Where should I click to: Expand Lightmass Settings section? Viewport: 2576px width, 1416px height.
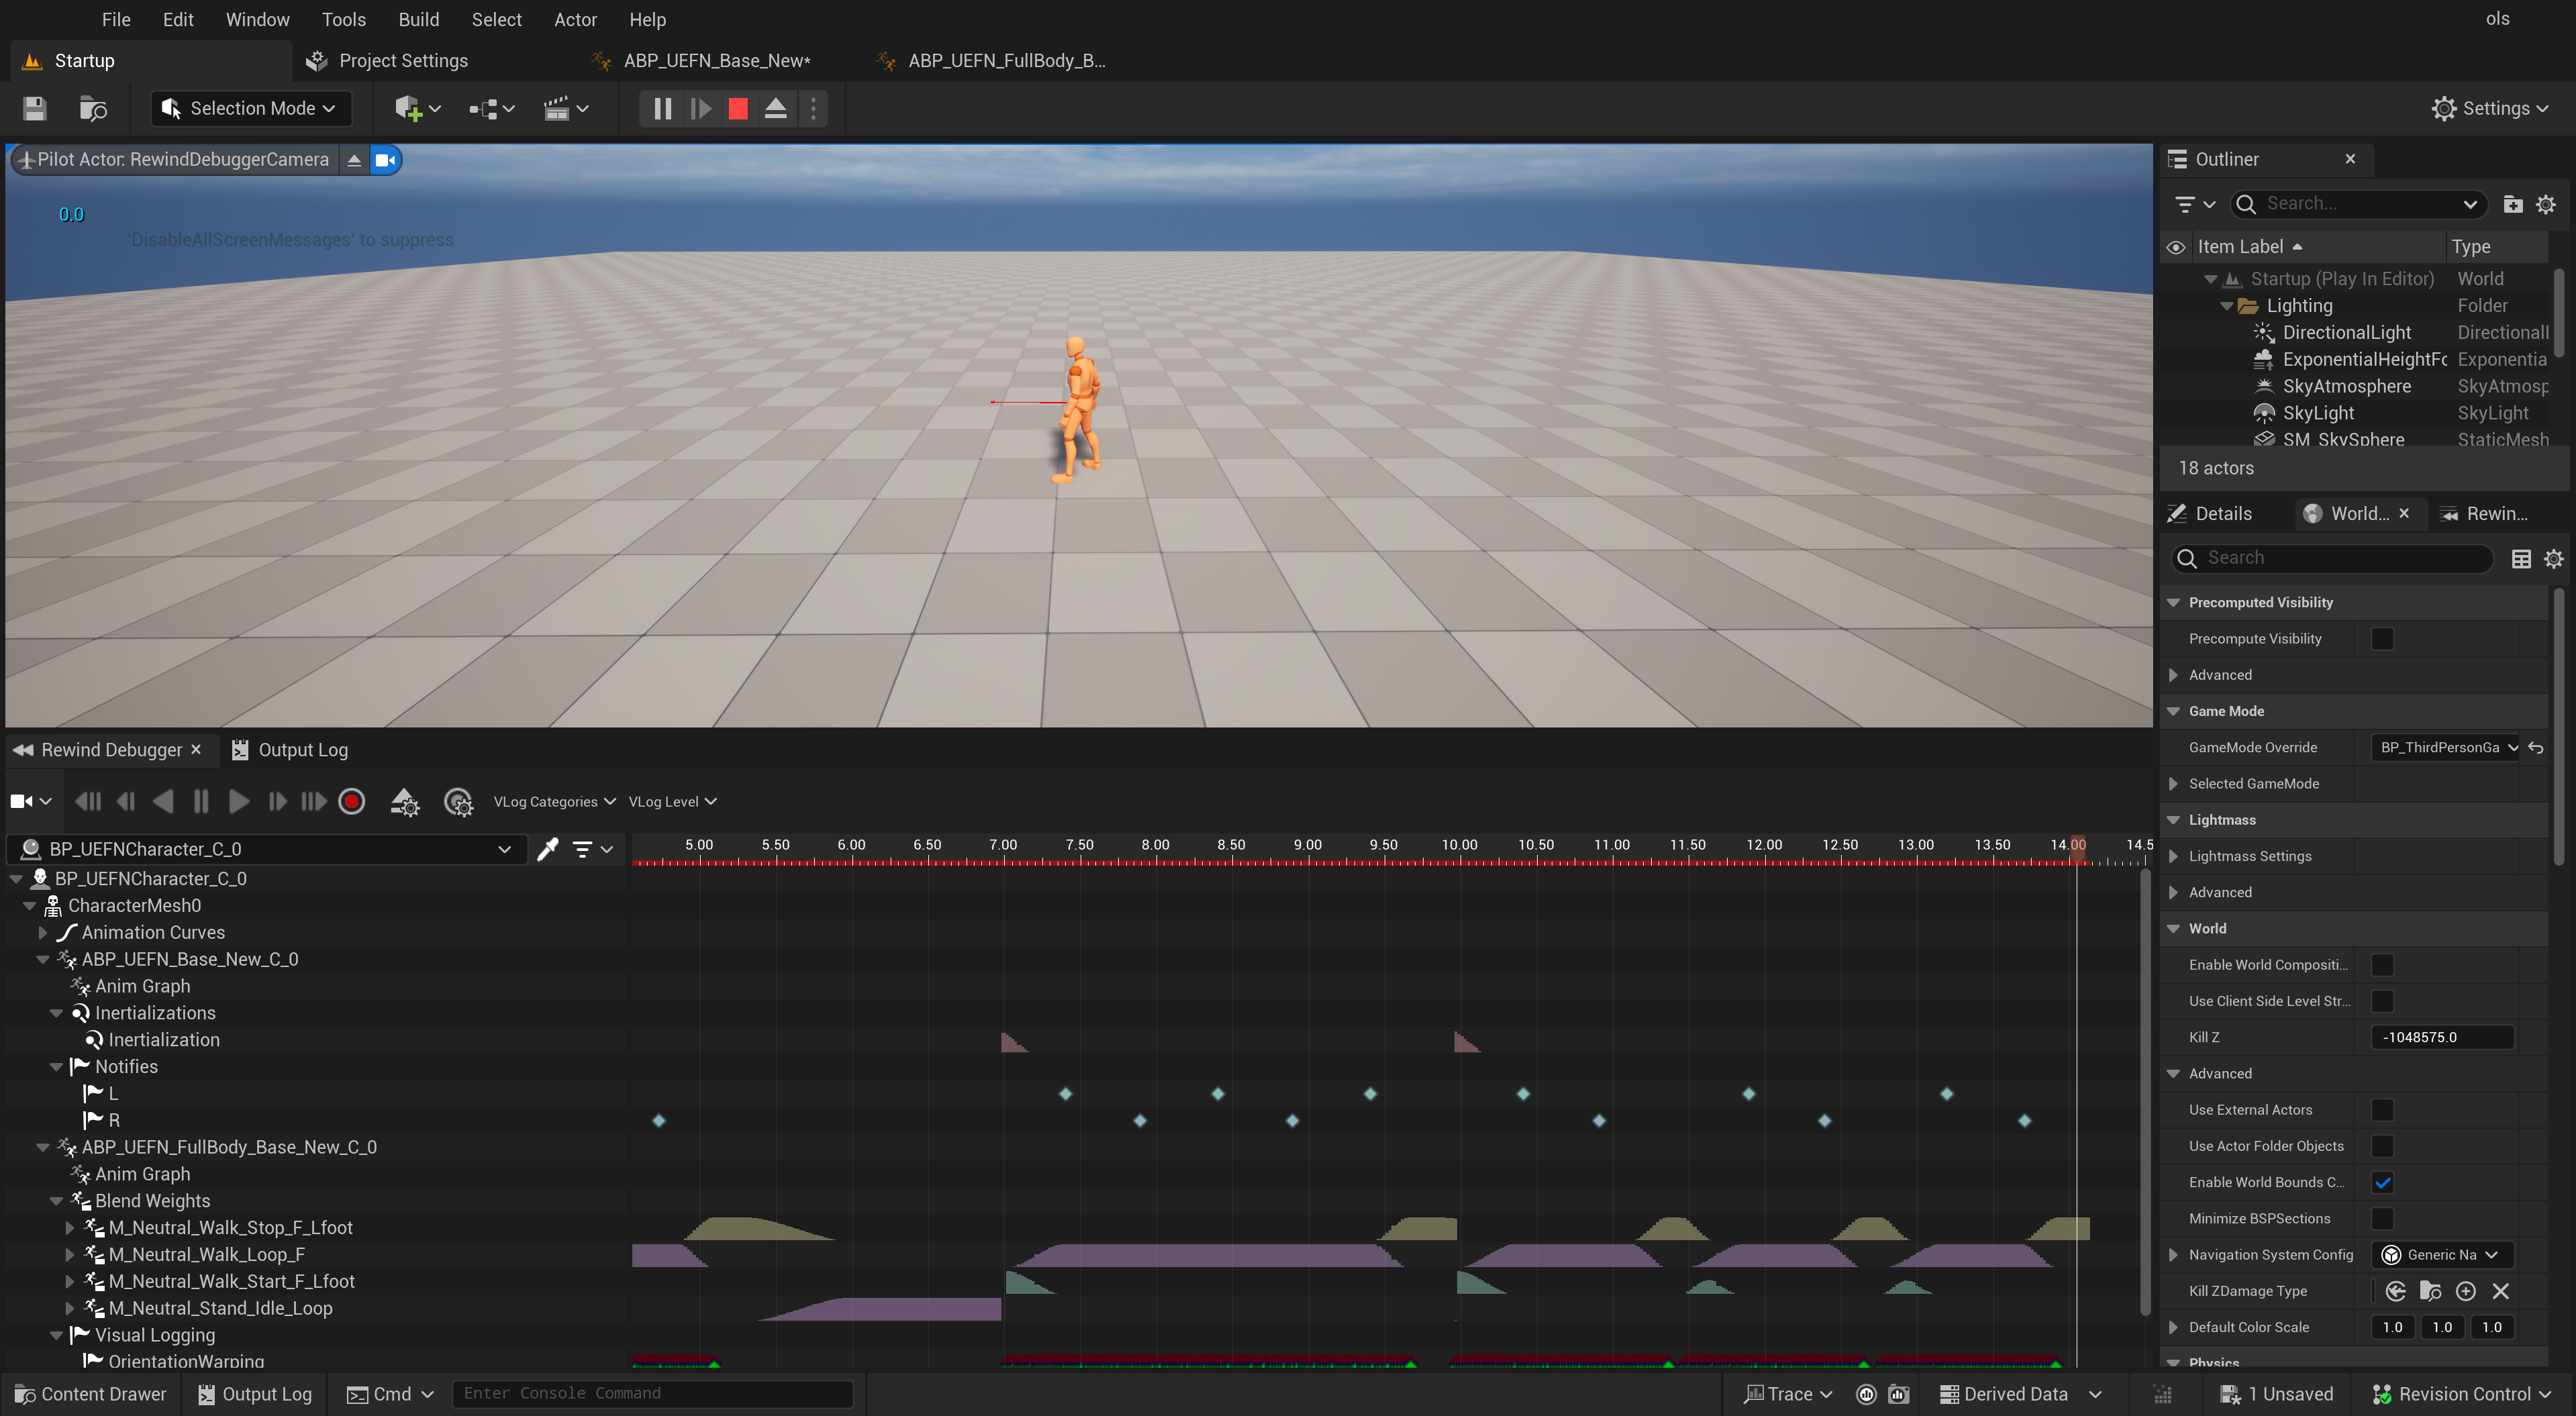click(2173, 856)
